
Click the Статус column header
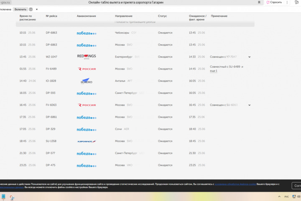click(x=162, y=16)
